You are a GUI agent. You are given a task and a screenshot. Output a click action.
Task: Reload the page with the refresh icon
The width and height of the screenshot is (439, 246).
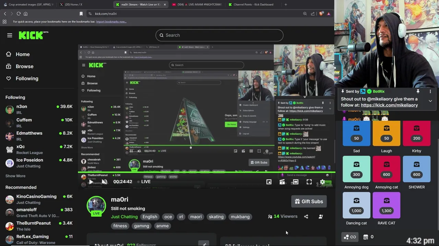19,14
